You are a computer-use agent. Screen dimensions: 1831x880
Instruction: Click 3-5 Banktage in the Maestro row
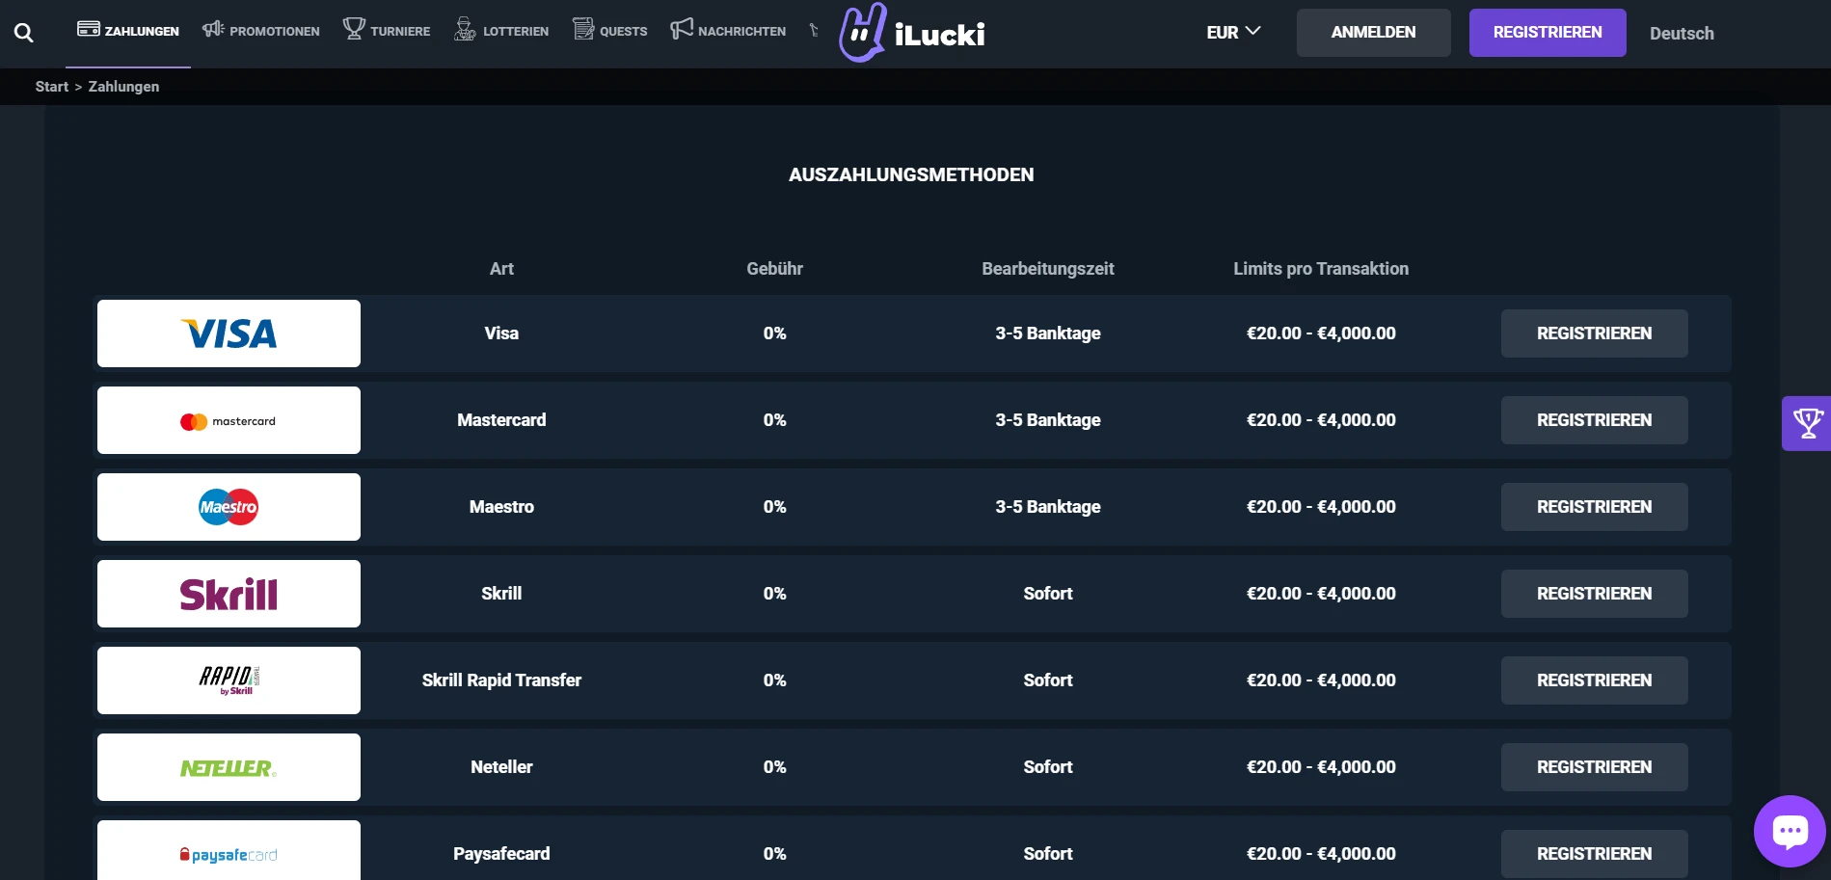coord(1048,507)
